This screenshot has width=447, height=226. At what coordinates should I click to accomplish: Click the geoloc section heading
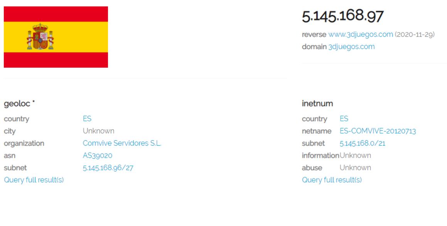(17, 104)
